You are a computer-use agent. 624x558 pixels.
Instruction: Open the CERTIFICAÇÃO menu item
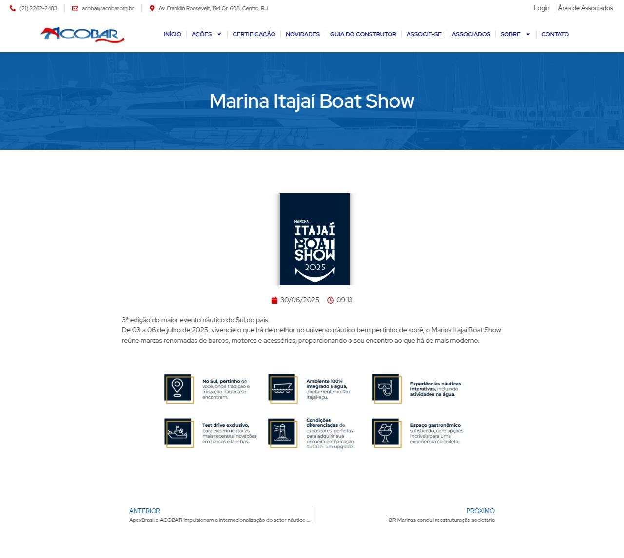pos(254,34)
